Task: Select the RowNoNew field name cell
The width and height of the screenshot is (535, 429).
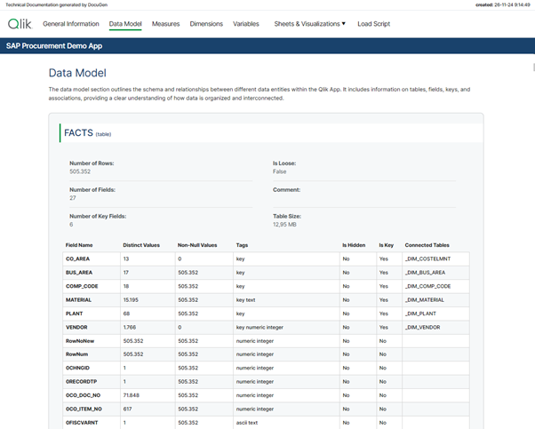Action: tap(92, 341)
